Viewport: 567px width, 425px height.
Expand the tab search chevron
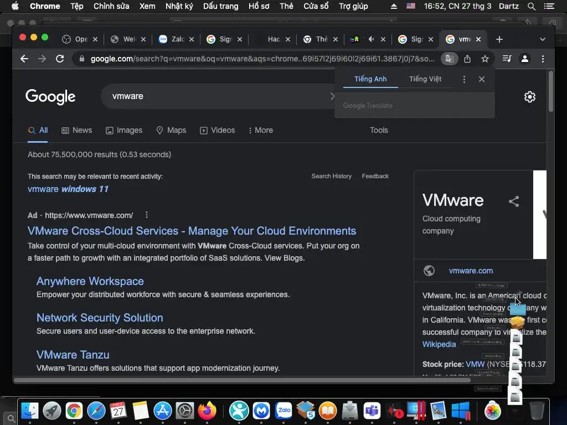pos(543,39)
